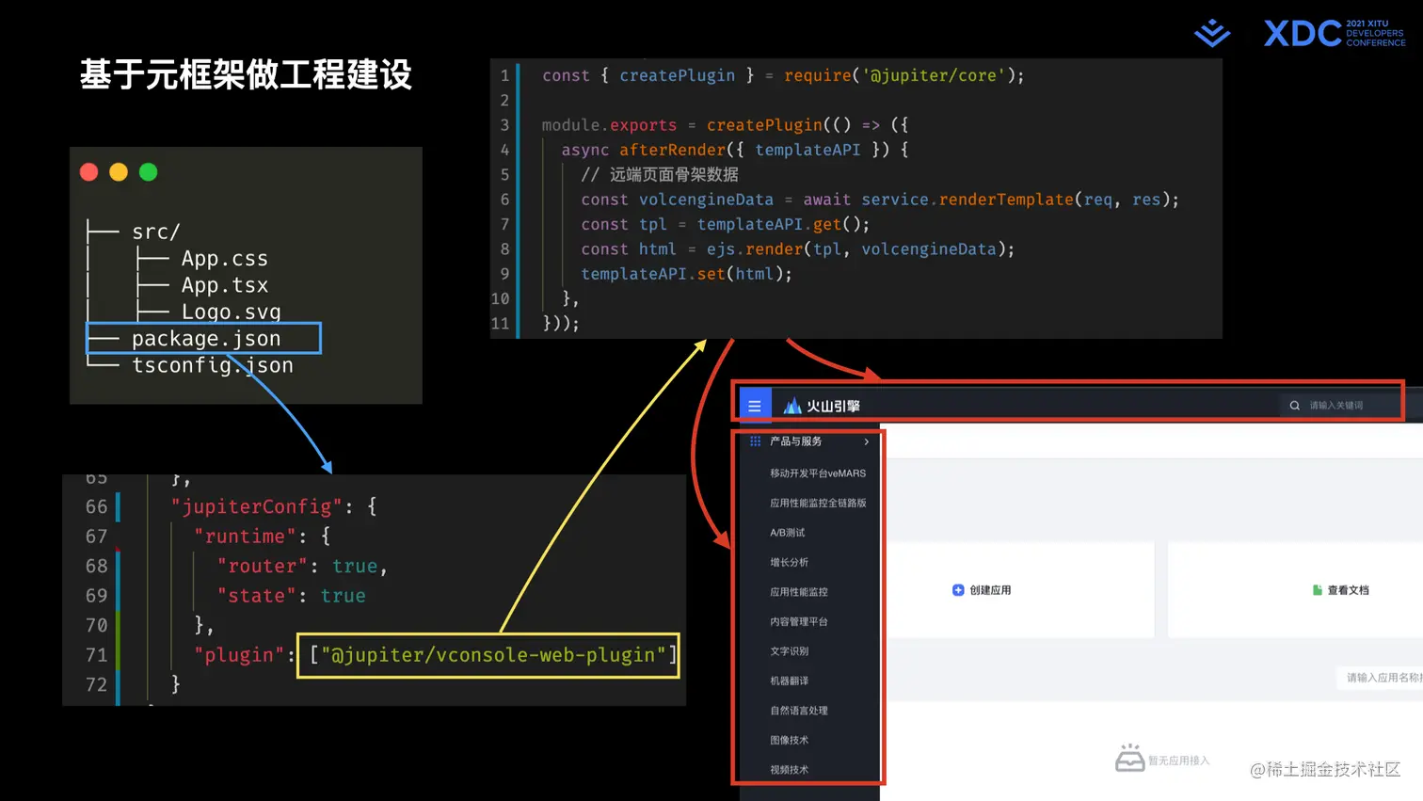Viewport: 1423px width, 801px height.
Task: Open the 应用性能监控 sidebar entry
Action: click(x=799, y=592)
